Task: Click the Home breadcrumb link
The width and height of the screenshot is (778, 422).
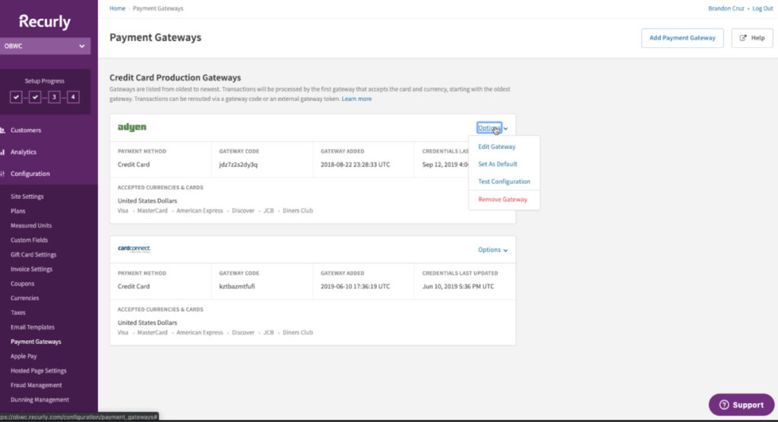Action: pos(117,8)
